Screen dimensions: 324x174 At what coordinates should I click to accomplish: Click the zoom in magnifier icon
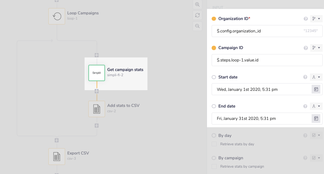pos(197,4)
